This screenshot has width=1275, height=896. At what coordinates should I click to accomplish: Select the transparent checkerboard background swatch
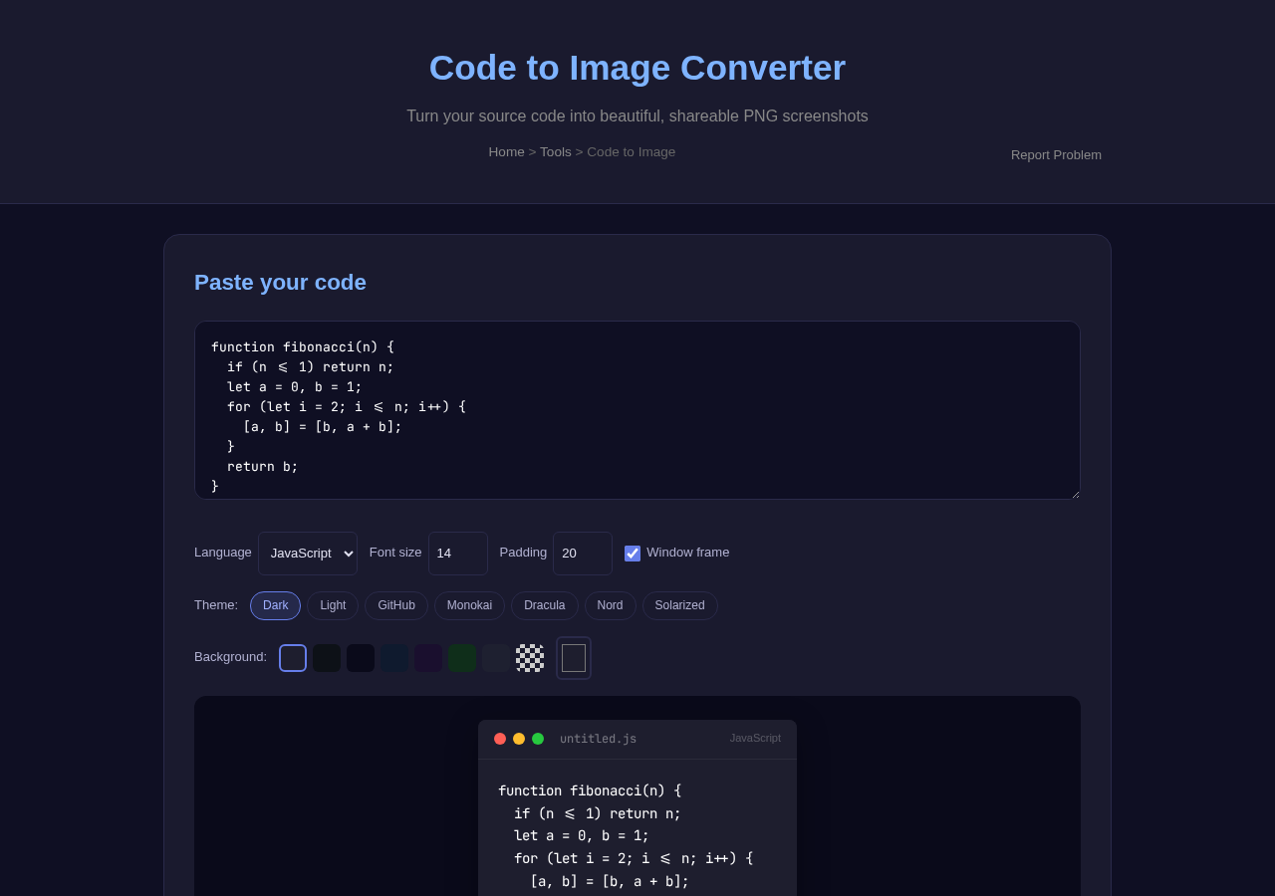coord(530,658)
